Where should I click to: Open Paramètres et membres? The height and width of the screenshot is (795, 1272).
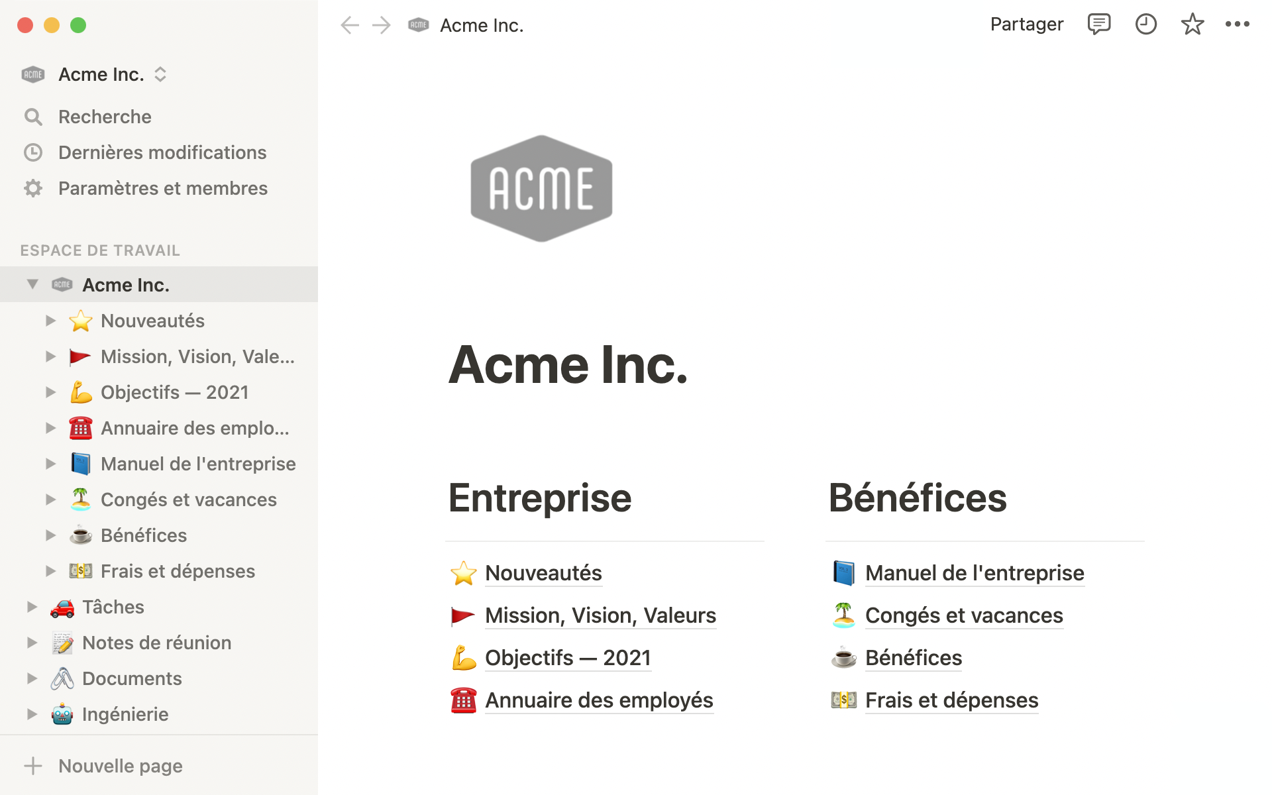[162, 188]
